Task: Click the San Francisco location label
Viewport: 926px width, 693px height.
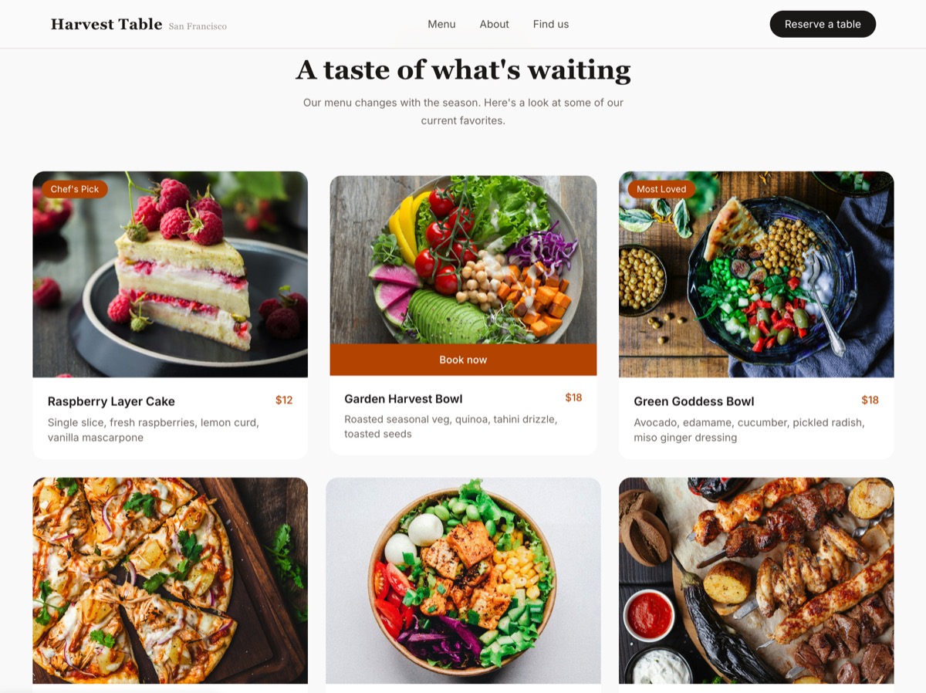Action: click(198, 26)
